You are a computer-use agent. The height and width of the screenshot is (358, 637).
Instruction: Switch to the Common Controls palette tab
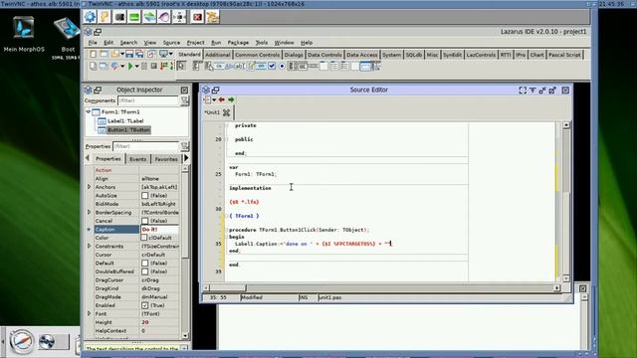tap(257, 55)
